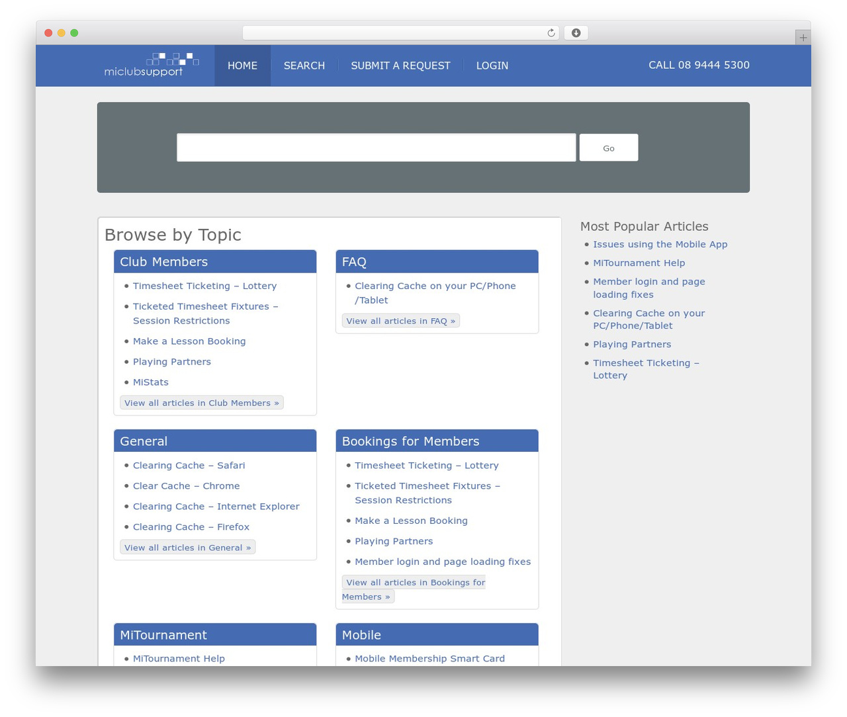Open a new browser tab with plus
The image size is (847, 717).
(x=803, y=38)
